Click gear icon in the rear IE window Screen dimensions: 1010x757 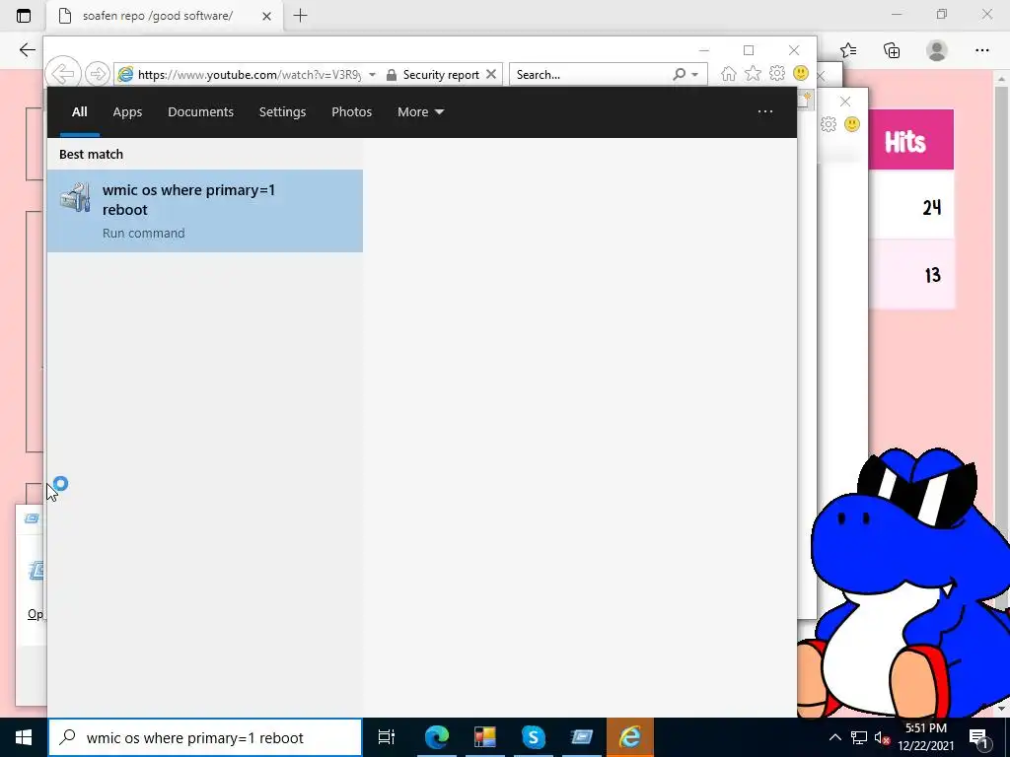click(x=829, y=124)
